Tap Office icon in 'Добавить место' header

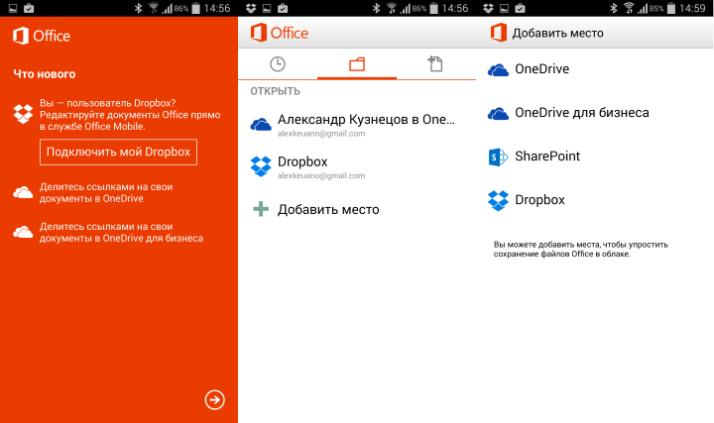click(x=498, y=33)
